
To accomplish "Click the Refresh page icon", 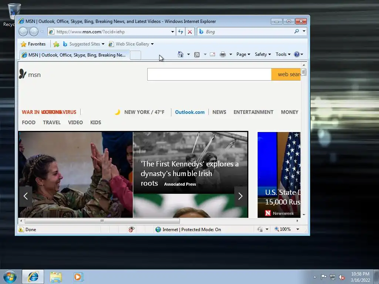I will [181, 32].
